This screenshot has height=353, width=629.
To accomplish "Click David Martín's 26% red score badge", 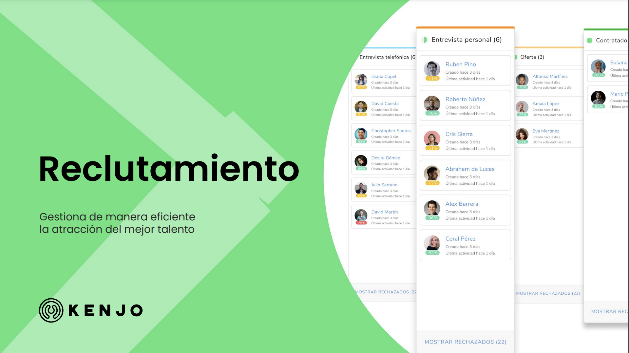I will [x=361, y=223].
